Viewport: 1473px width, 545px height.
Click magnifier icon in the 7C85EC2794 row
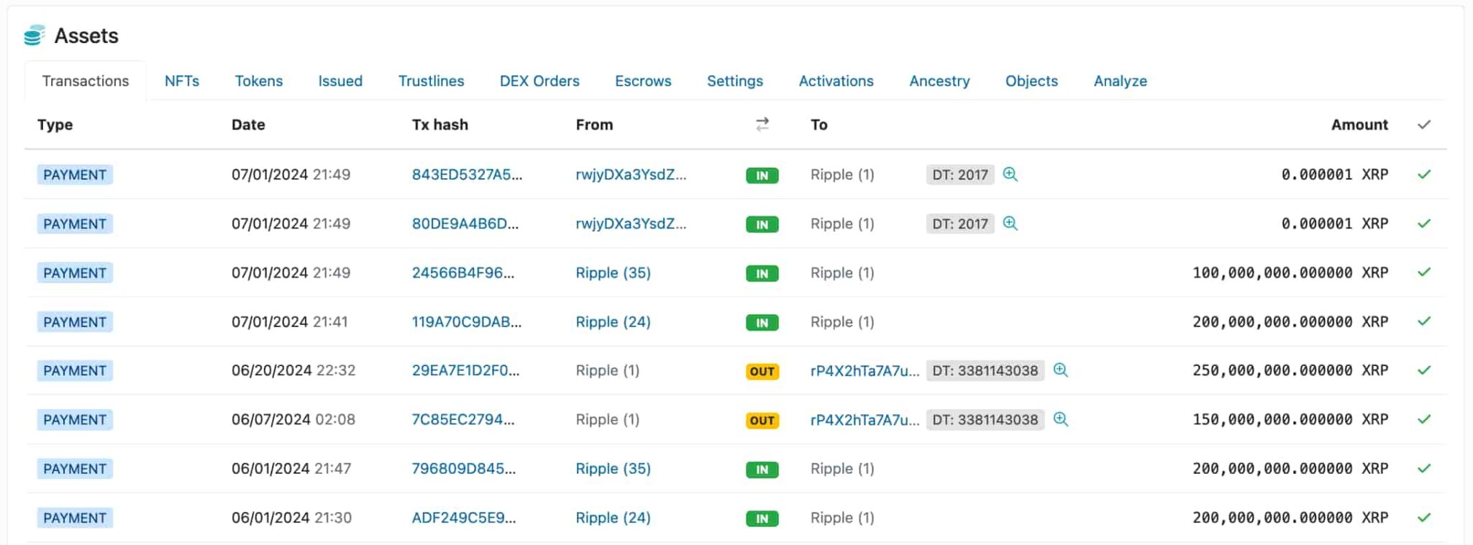click(x=1060, y=419)
